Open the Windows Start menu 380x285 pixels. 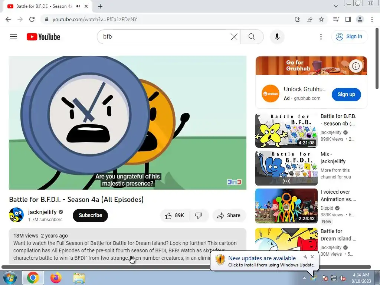10,278
